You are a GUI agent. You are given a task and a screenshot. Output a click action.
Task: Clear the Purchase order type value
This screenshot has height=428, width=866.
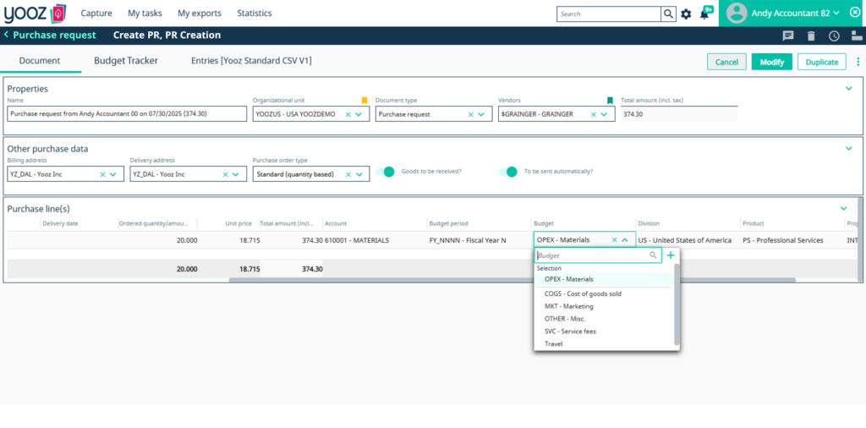tap(348, 174)
